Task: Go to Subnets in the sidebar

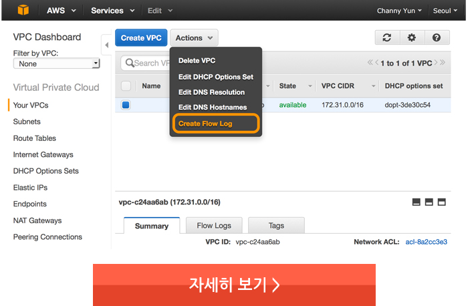Action: tap(27, 122)
